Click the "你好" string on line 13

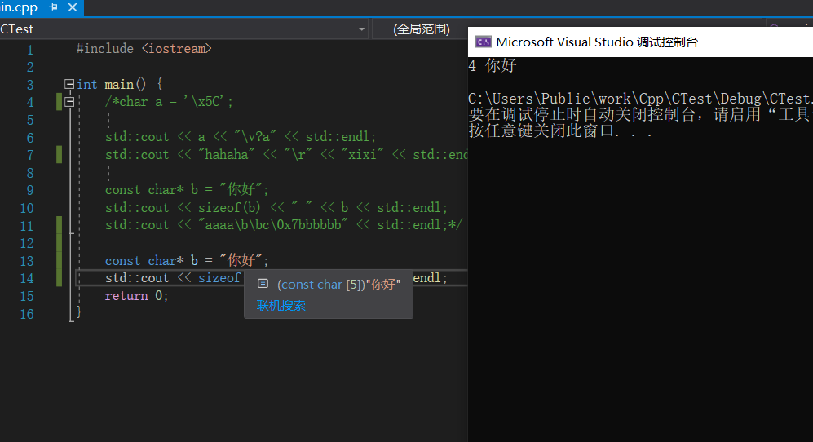241,261
